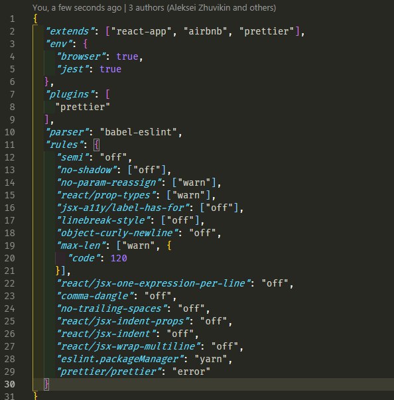
Task: Click line number 1 in the gutter
Action: coord(12,19)
